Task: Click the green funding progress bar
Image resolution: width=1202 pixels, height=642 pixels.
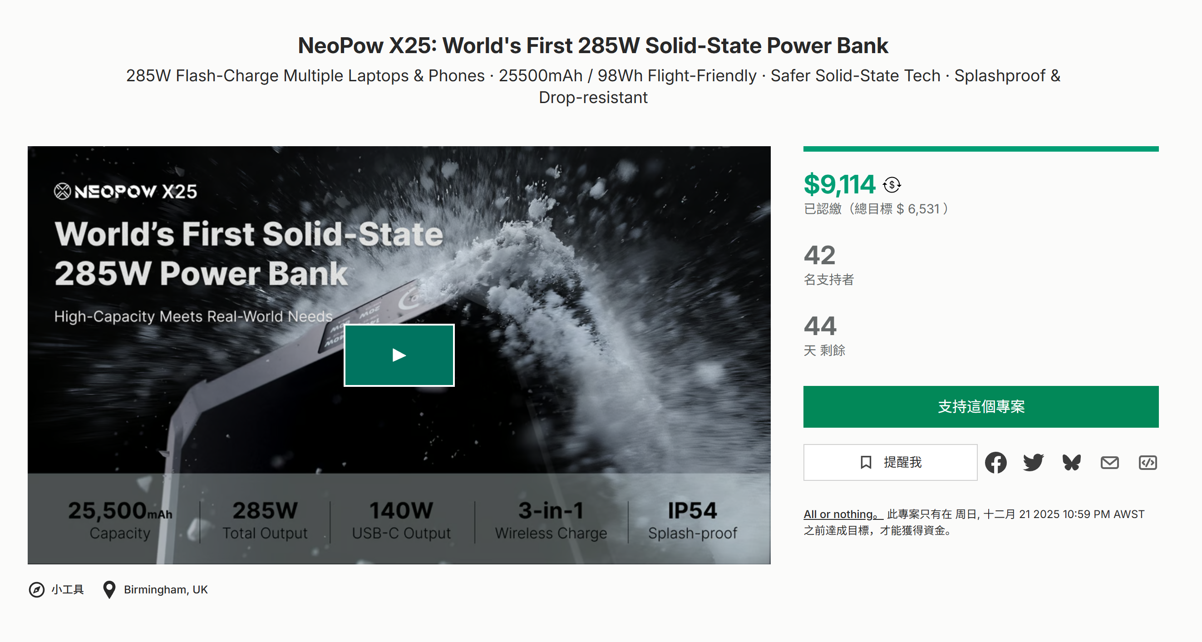Action: pos(980,149)
